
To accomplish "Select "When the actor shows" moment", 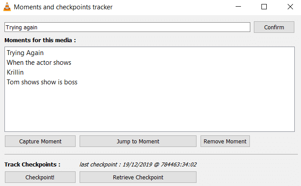I will 39,63.
